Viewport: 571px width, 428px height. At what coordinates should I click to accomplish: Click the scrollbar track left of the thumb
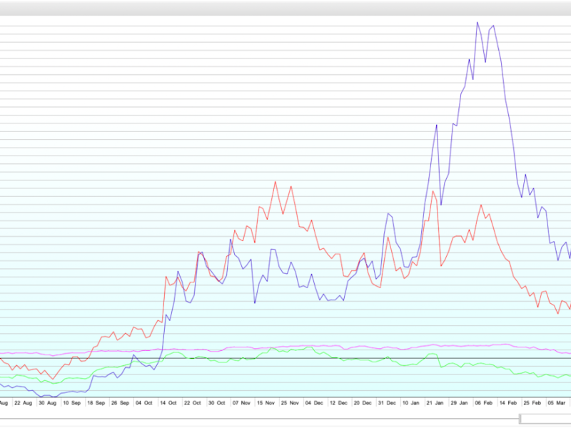click(260, 419)
